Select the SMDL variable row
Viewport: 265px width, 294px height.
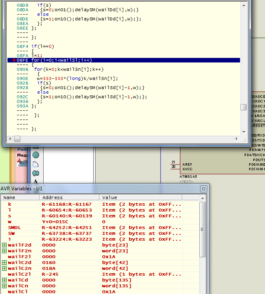click(x=15, y=228)
